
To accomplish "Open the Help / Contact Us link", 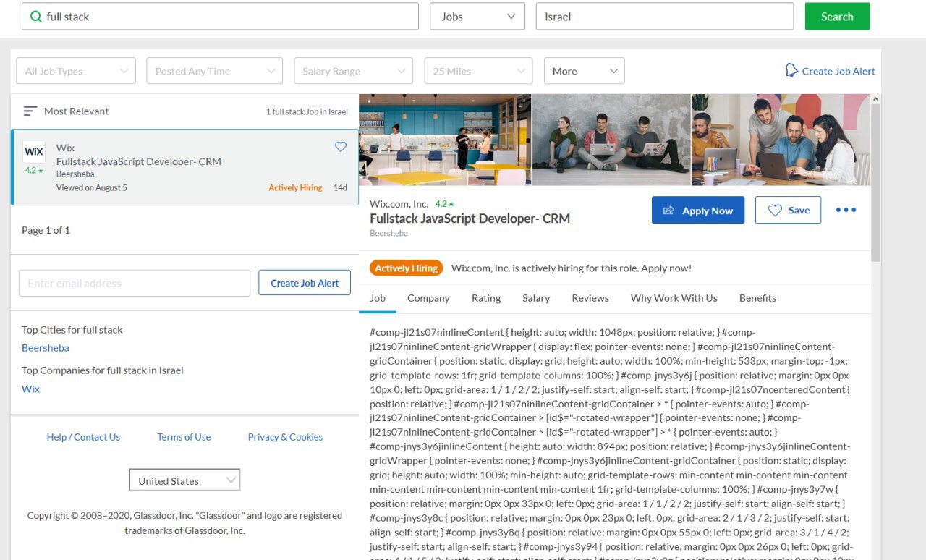I will pos(83,437).
